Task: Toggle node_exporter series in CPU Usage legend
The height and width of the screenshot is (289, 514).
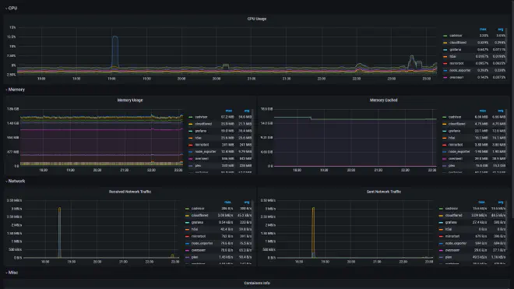Action: [x=460, y=70]
